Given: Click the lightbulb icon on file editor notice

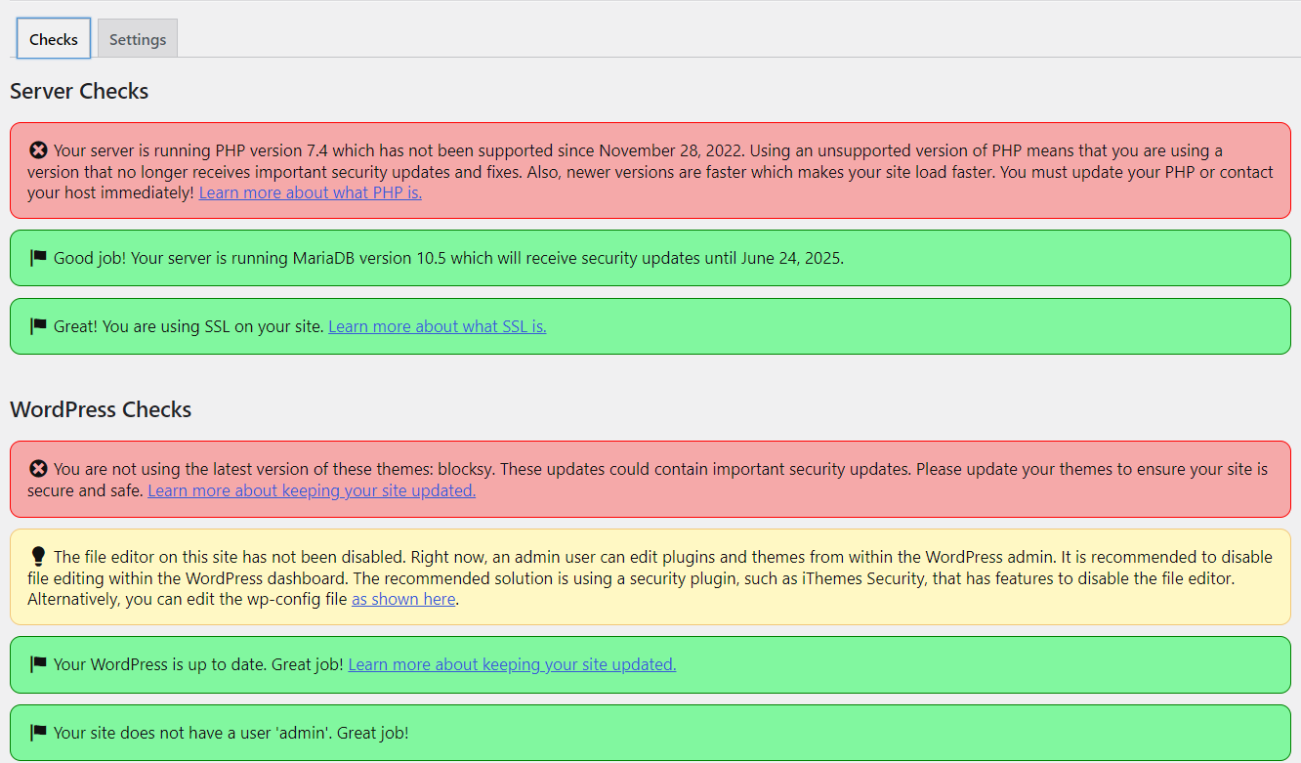Looking at the screenshot, I should (38, 557).
